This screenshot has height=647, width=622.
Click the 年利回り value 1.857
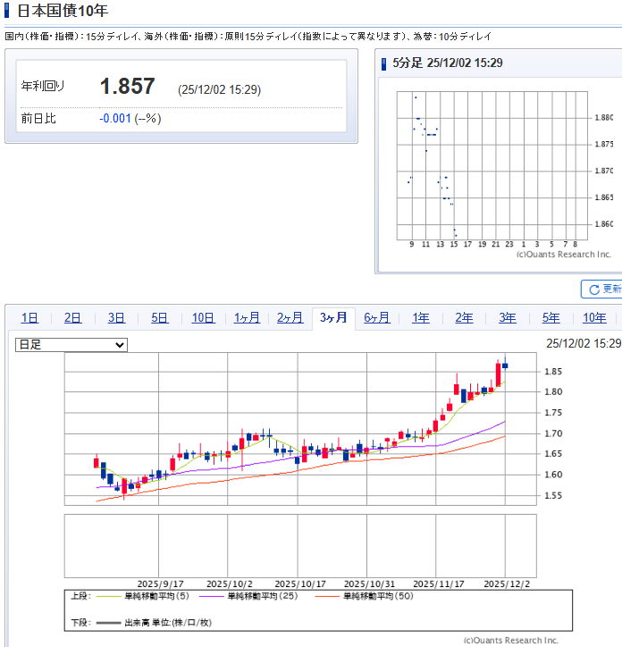pyautogui.click(x=127, y=87)
